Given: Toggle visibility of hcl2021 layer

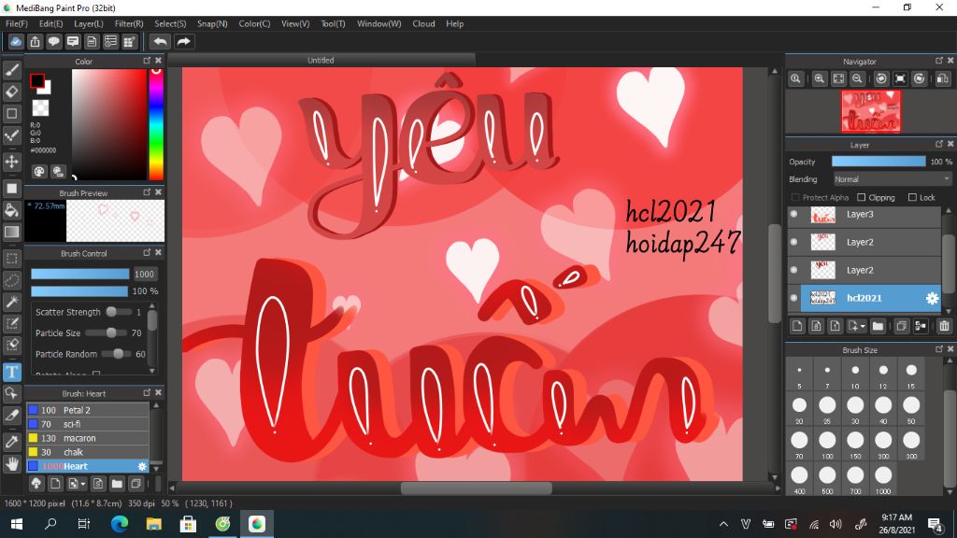Looking at the screenshot, I should (793, 298).
